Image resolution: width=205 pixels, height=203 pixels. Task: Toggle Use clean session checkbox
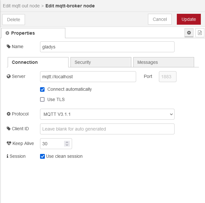42,156
